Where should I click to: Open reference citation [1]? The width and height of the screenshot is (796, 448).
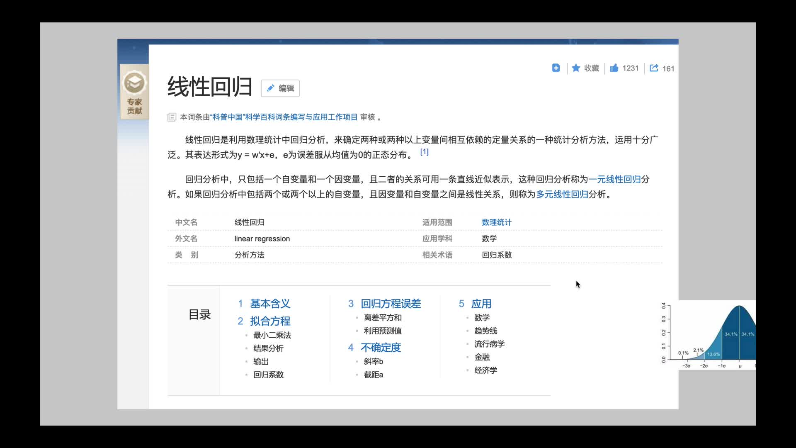424,152
